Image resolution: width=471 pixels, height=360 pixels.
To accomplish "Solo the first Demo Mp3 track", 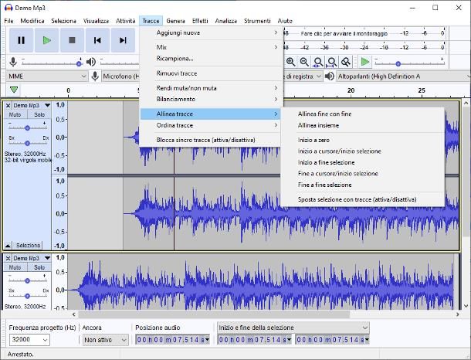I will (39, 115).
